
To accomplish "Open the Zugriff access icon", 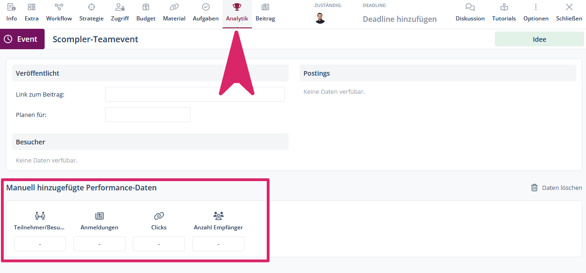I will tap(120, 7).
